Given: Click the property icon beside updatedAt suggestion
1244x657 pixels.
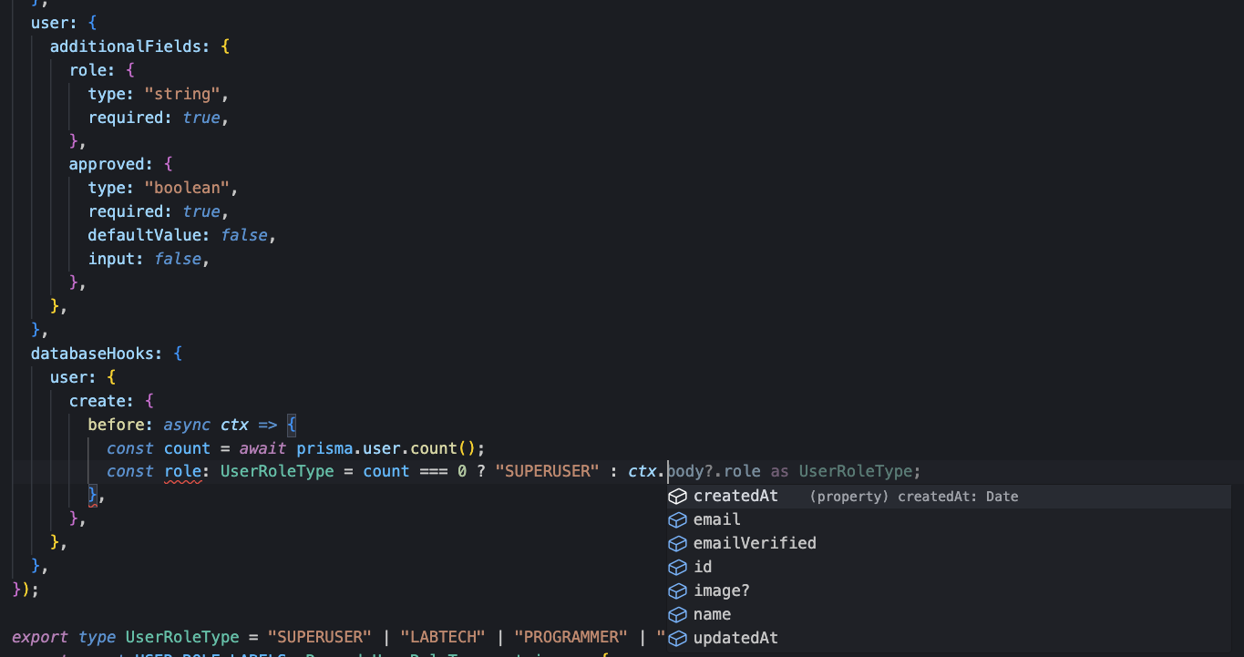Looking at the screenshot, I should click(x=677, y=639).
